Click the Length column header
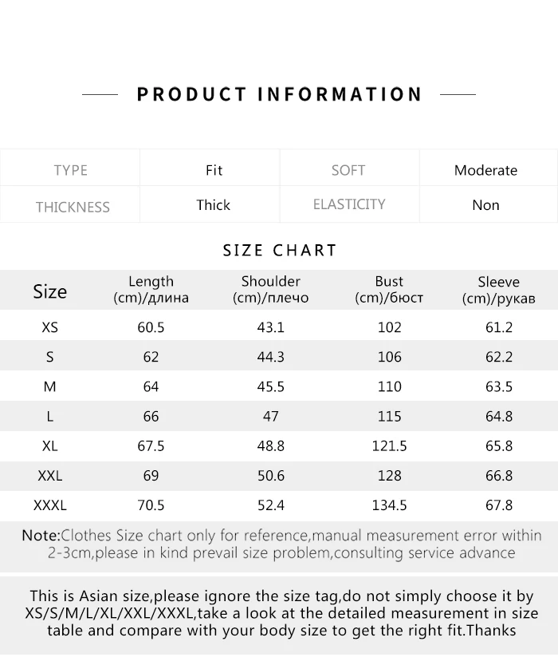This screenshot has height=669, width=558. tap(151, 289)
